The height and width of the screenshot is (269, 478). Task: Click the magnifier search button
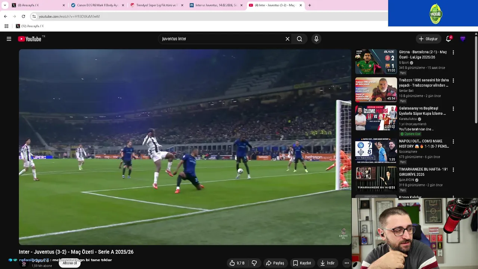point(299,39)
